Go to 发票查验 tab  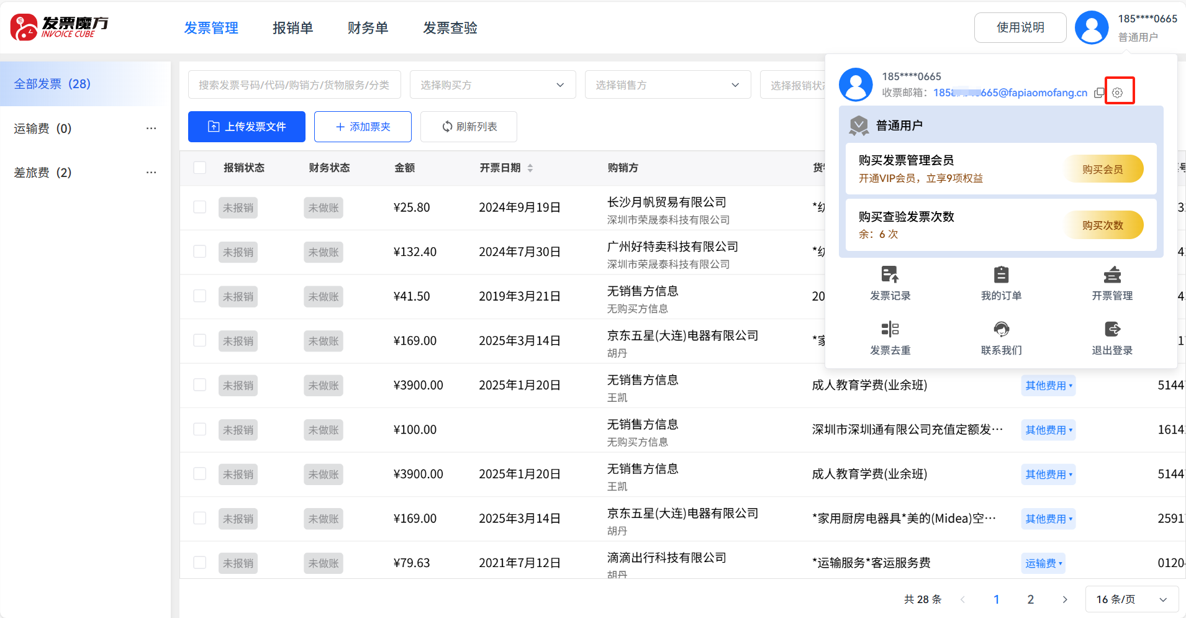[450, 28]
